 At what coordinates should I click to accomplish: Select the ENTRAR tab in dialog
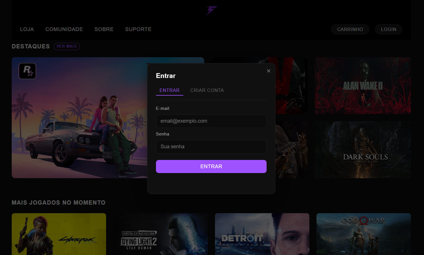169,90
